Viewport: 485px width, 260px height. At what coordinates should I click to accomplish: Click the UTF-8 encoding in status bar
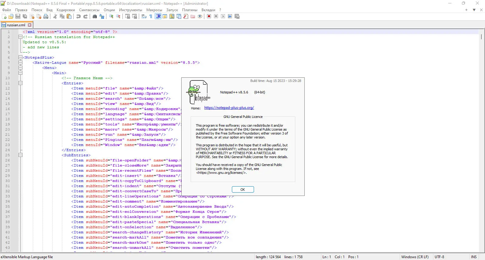pyautogui.click(x=440, y=257)
